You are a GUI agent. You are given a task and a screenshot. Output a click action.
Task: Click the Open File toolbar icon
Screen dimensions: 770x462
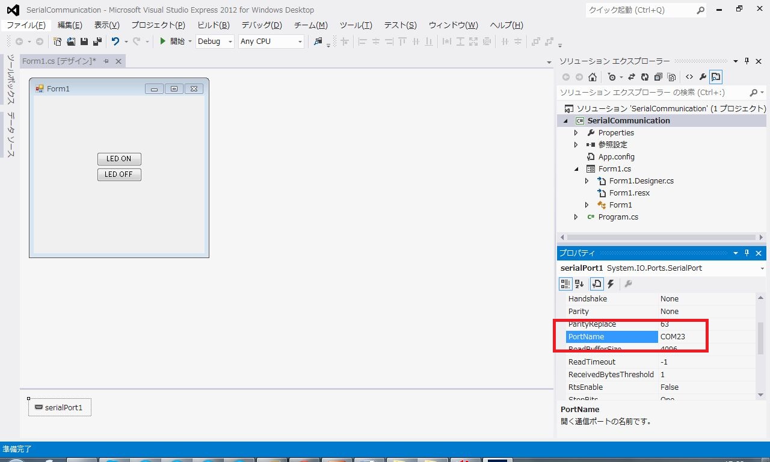pyautogui.click(x=71, y=42)
